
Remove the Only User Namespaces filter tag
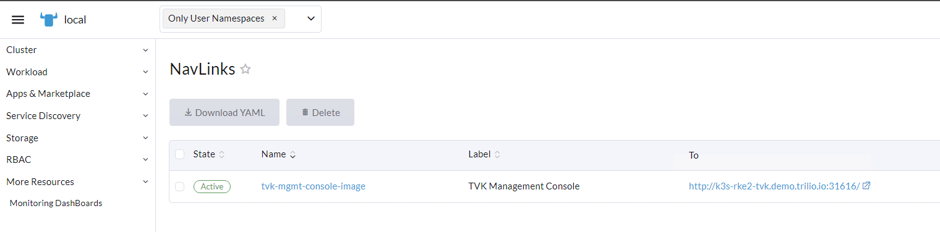click(x=275, y=19)
